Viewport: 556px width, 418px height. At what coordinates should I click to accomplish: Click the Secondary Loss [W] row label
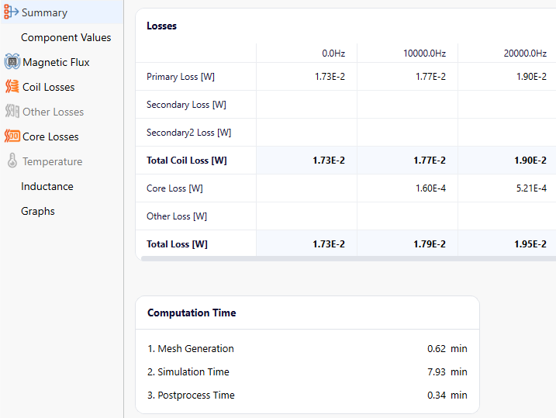pyautogui.click(x=186, y=105)
